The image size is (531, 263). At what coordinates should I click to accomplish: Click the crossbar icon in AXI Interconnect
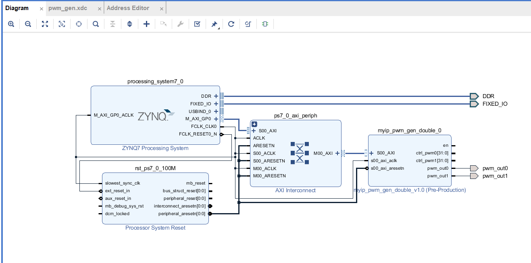300,153
